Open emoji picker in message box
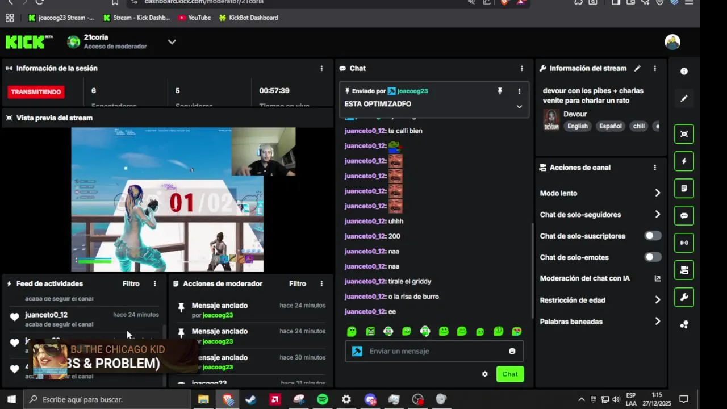This screenshot has height=409, width=727. click(512, 351)
